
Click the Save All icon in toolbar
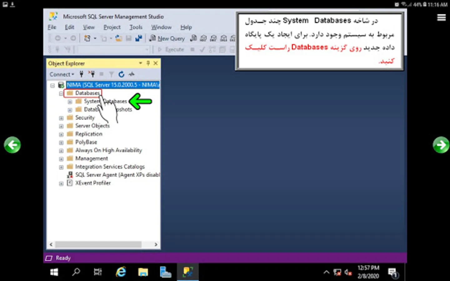(x=138, y=38)
